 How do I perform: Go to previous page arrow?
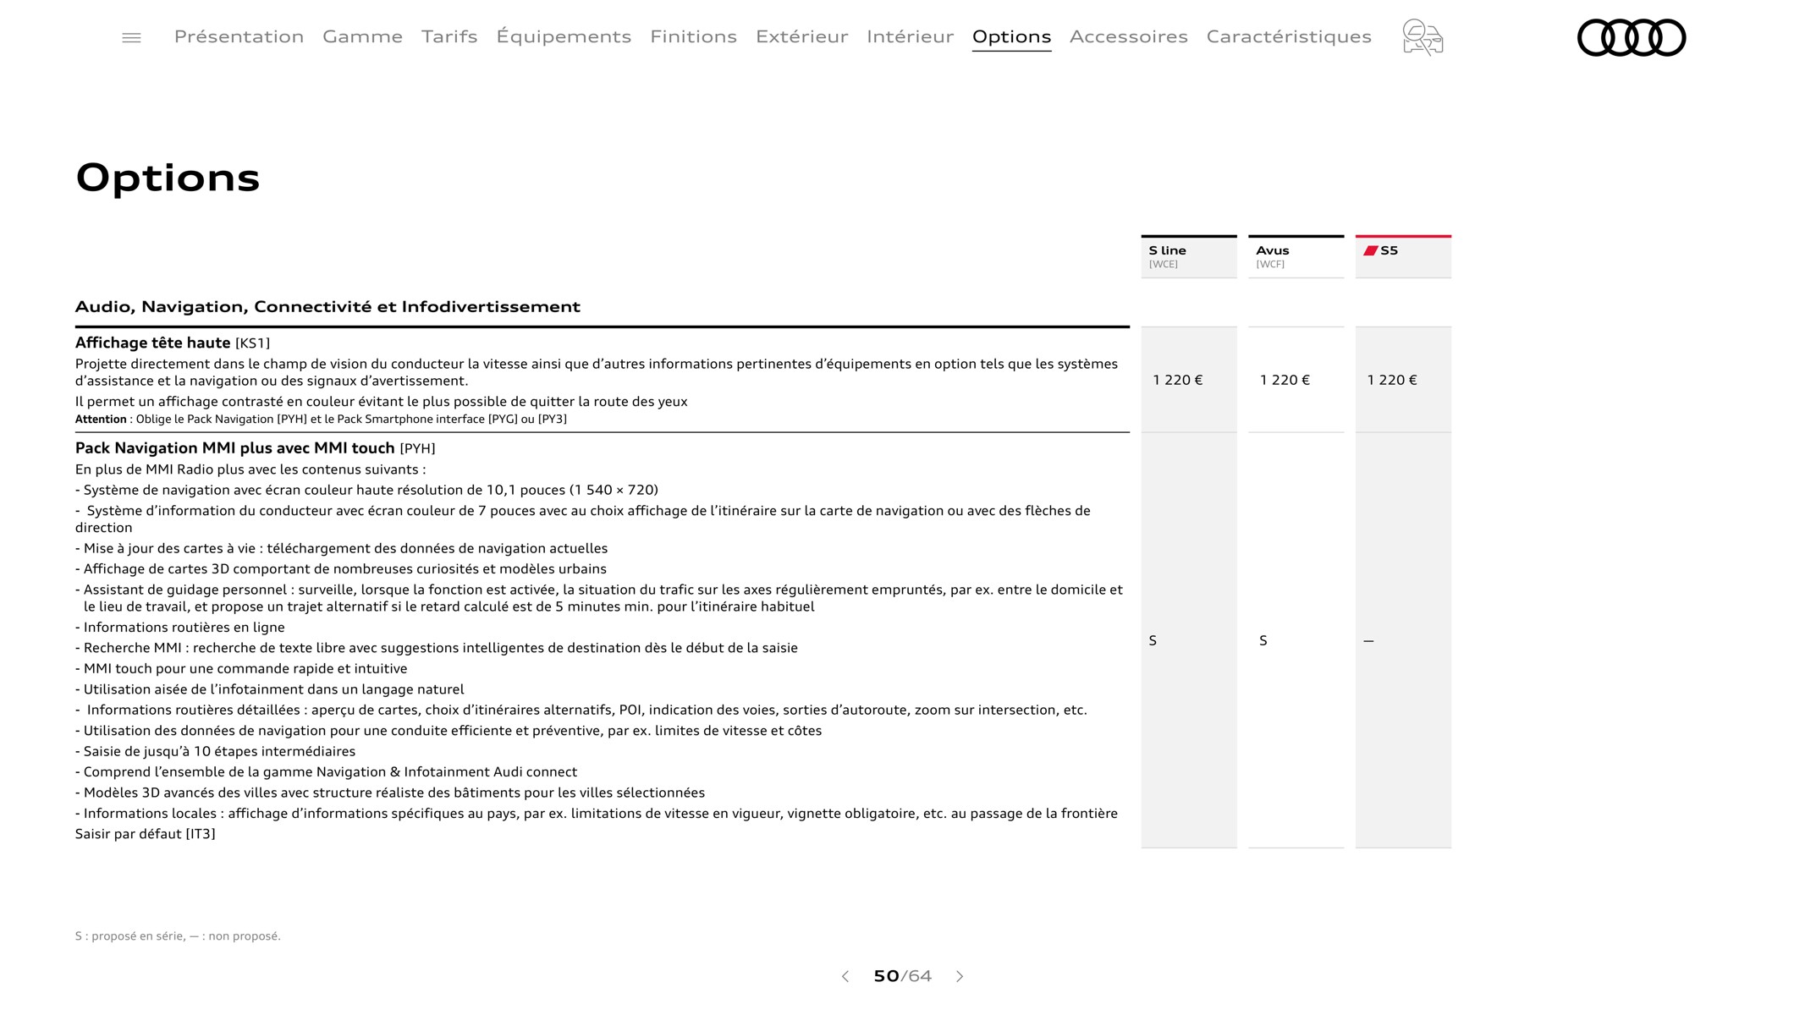(x=845, y=976)
